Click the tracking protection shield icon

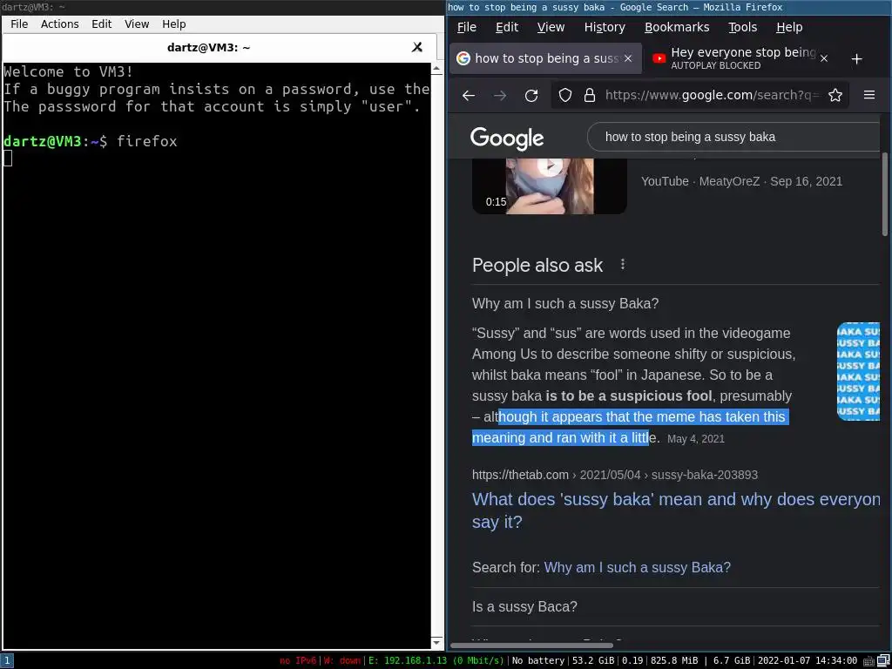click(x=564, y=95)
